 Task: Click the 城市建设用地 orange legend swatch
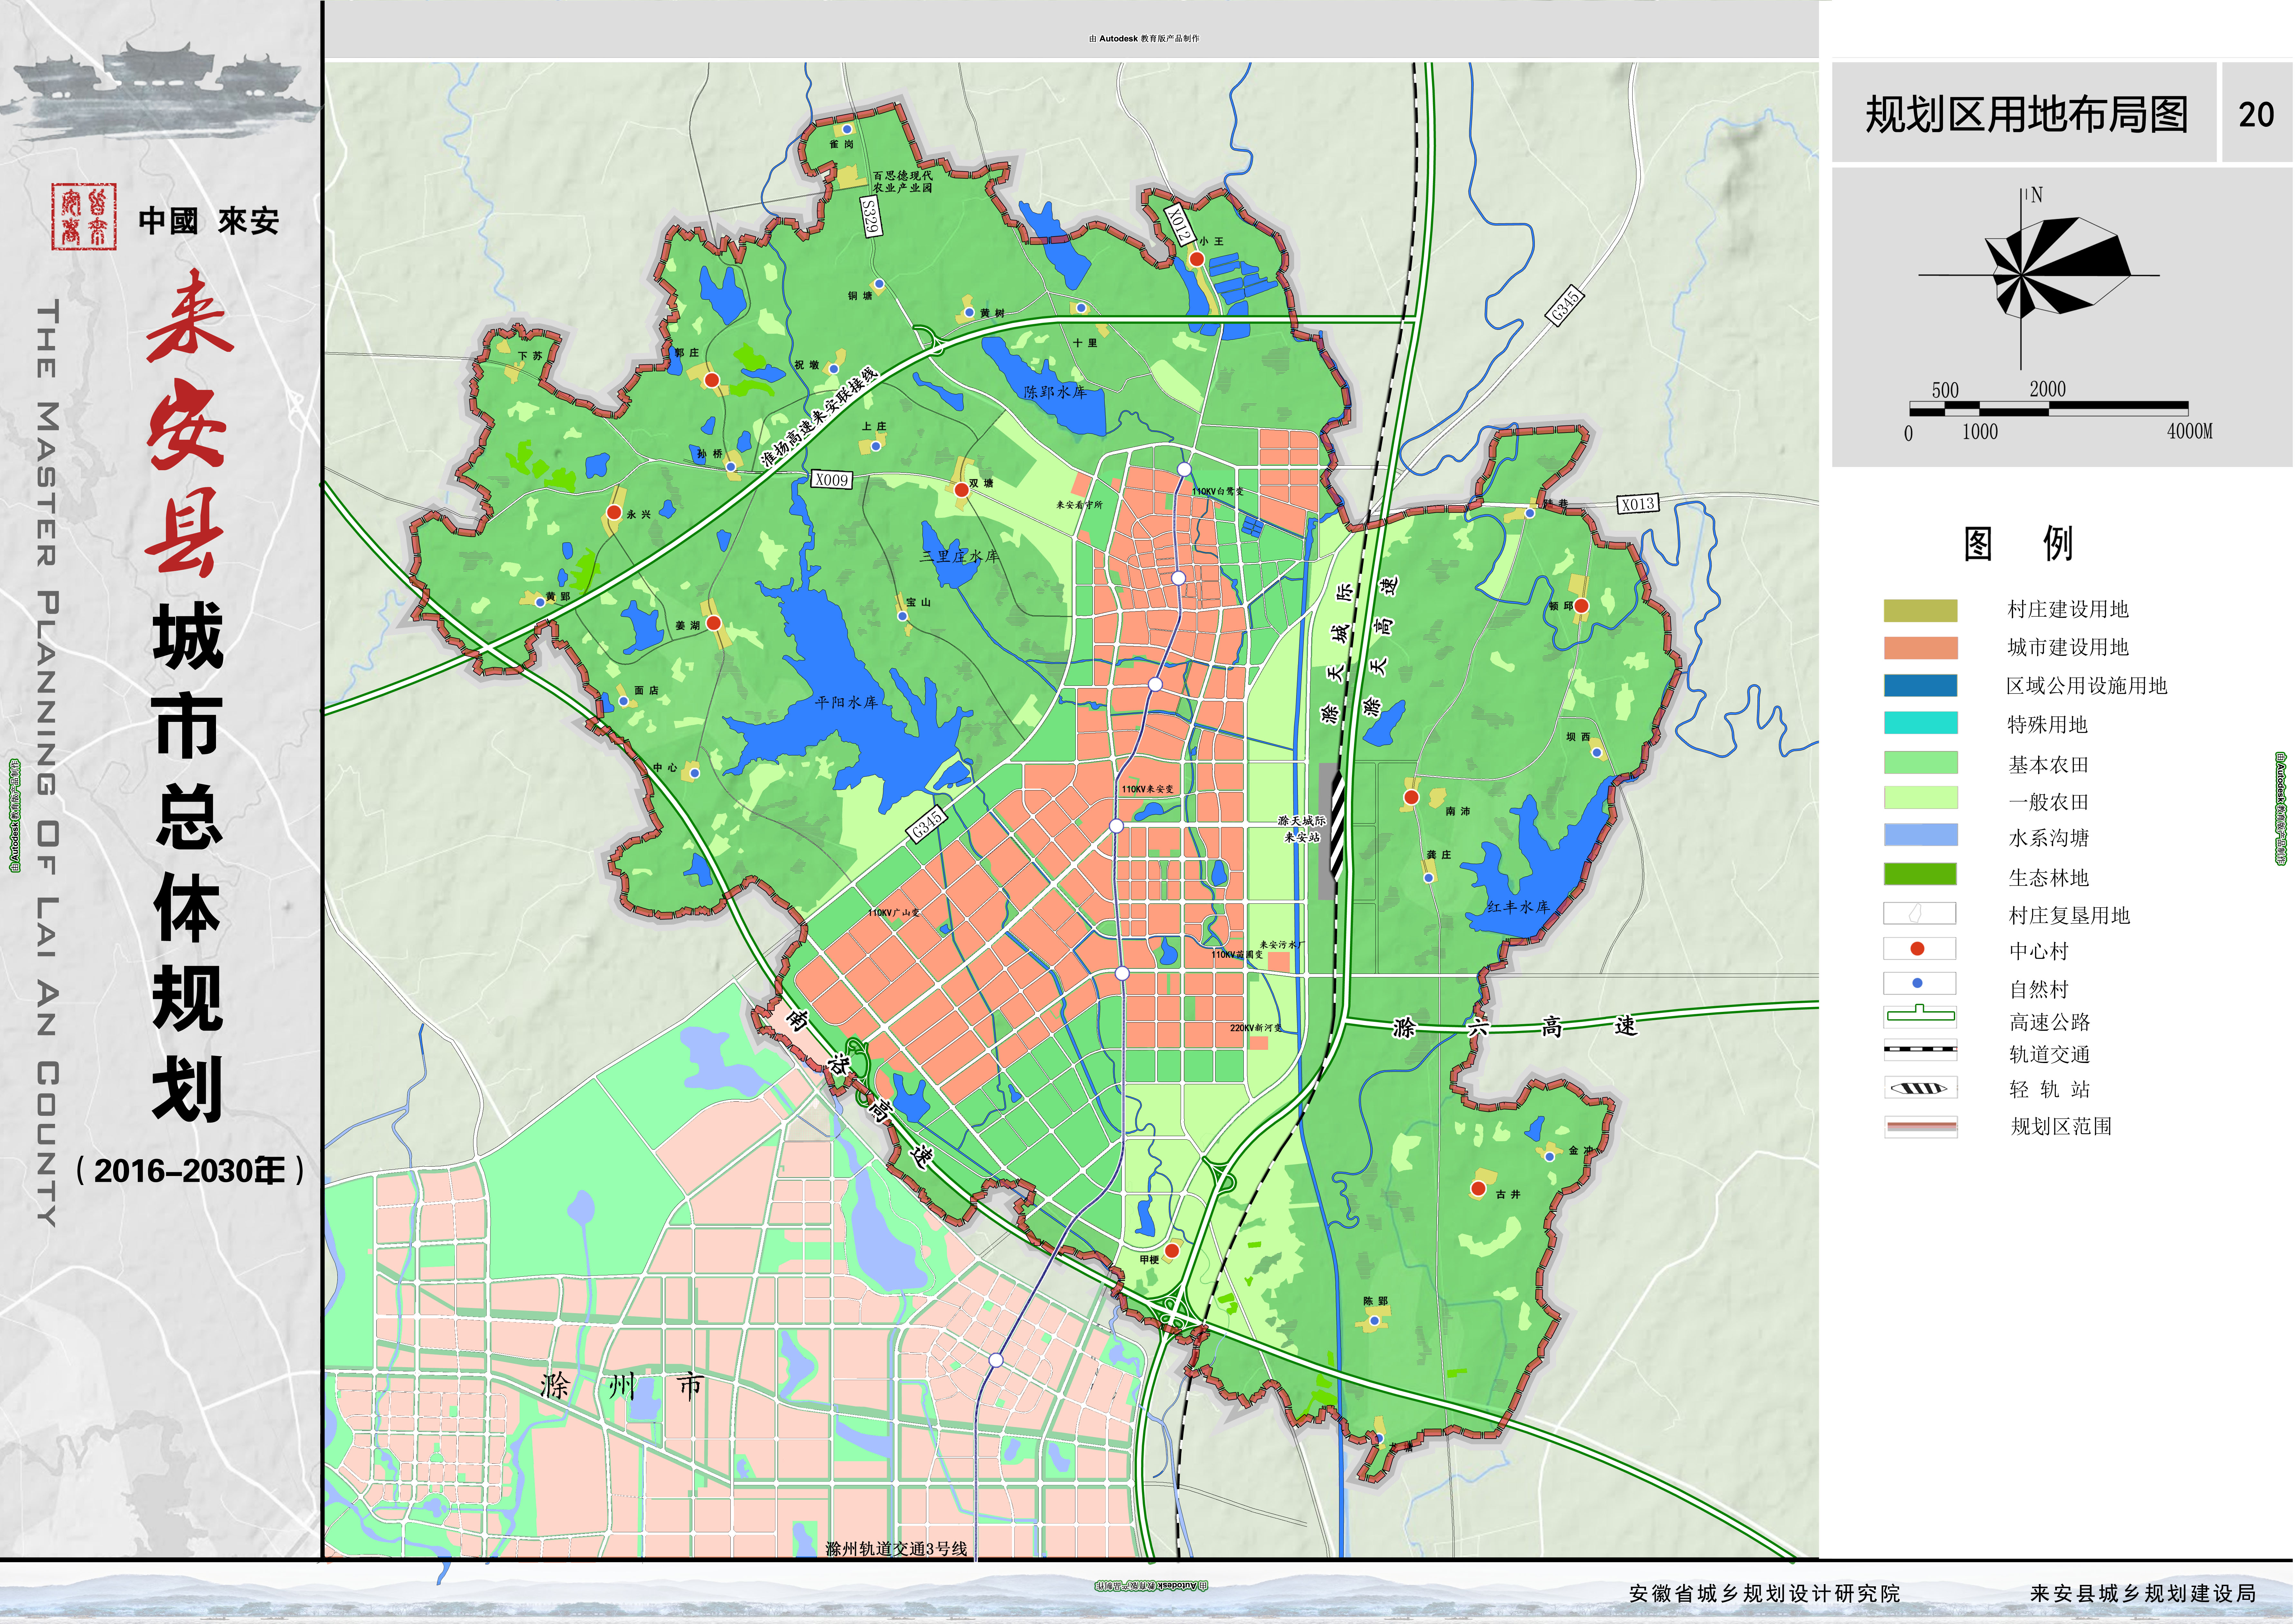point(1921,648)
